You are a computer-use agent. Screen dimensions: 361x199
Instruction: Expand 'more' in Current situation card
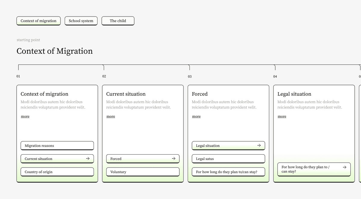[111, 116]
